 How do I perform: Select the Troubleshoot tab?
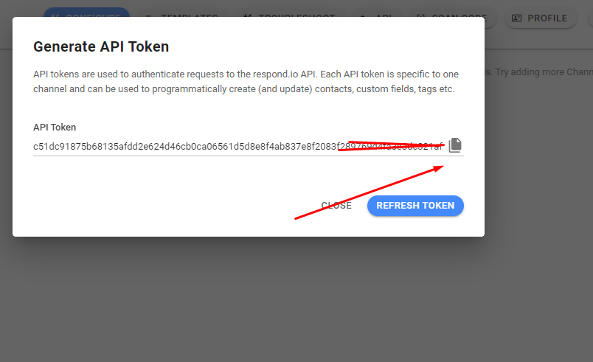(291, 13)
